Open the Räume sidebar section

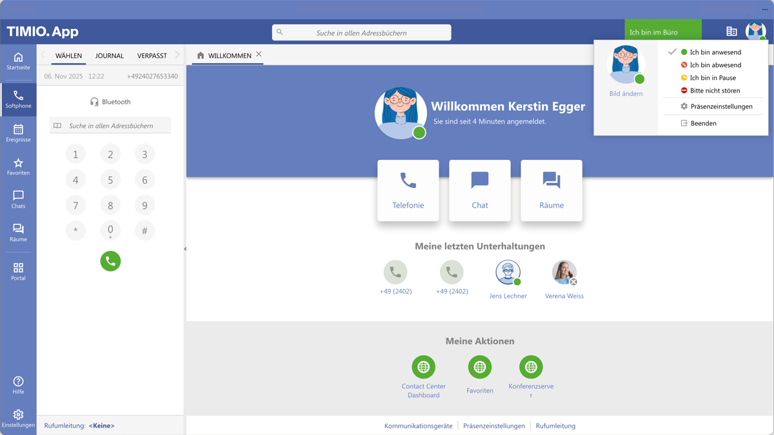[x=18, y=233]
